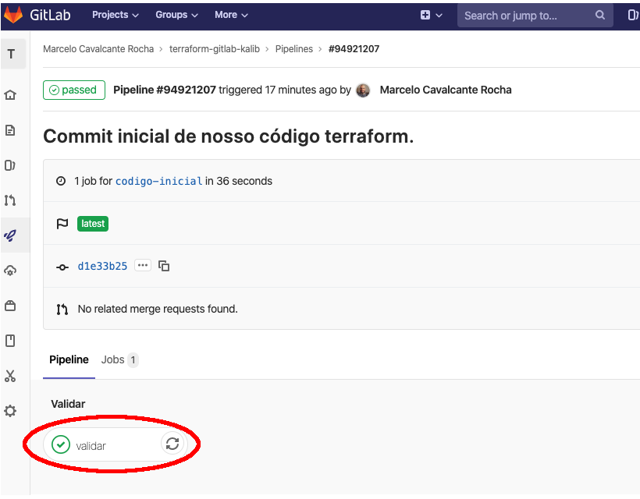This screenshot has width=640, height=499.
Task: Open the validar job in the Validar stage
Action: (x=94, y=444)
